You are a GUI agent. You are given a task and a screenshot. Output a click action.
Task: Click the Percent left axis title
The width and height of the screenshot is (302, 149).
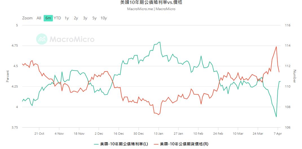click(x=8, y=76)
